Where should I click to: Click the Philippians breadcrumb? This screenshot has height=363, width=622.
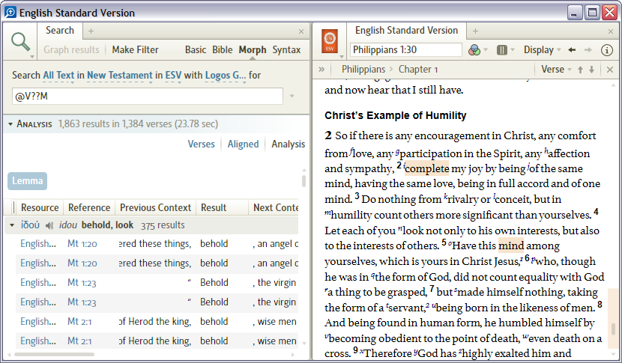click(x=363, y=70)
